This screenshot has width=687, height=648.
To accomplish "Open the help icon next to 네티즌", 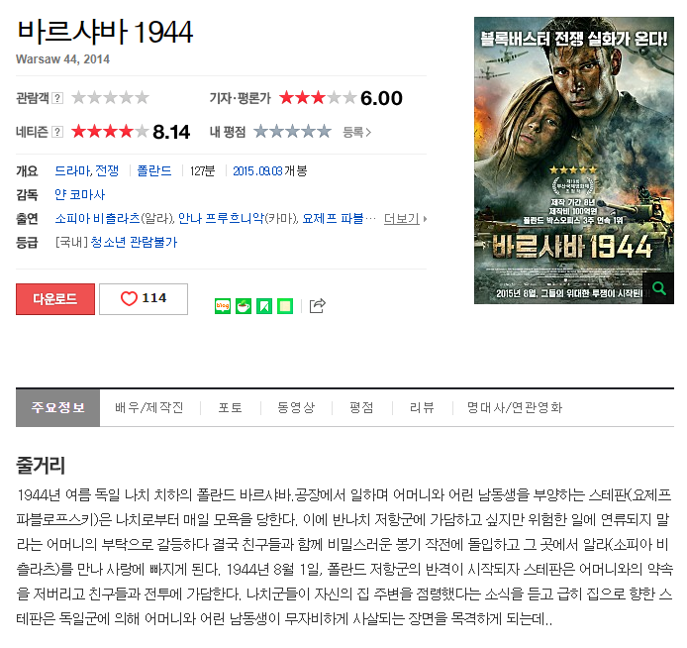I will pos(57,132).
